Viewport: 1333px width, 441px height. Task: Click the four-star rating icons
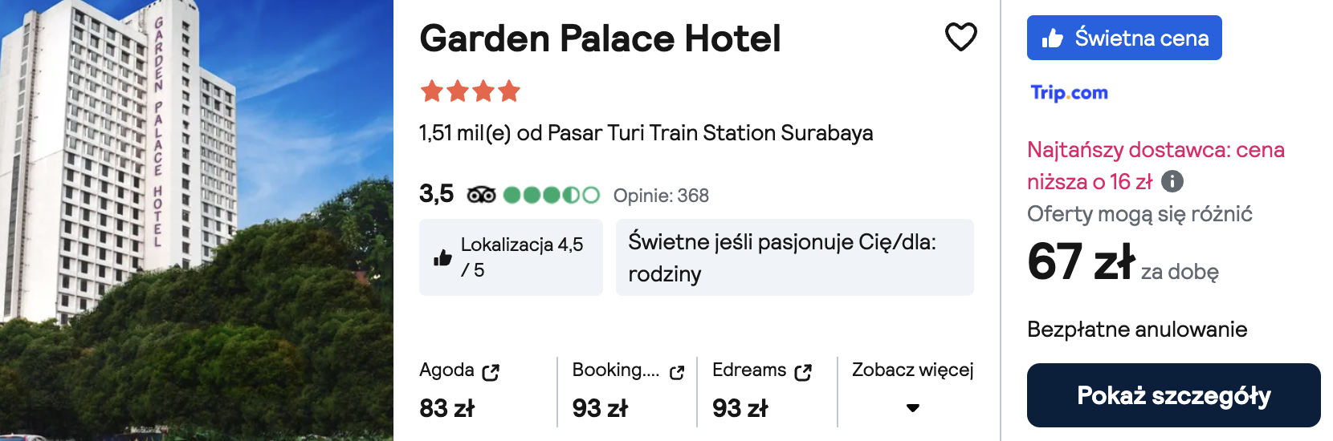tap(471, 91)
